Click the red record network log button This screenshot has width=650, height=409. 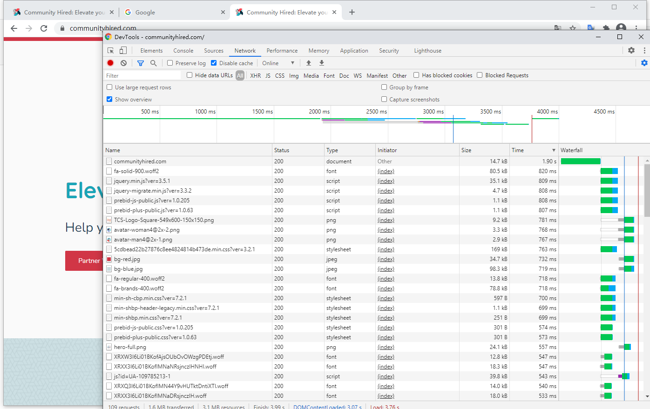point(110,63)
